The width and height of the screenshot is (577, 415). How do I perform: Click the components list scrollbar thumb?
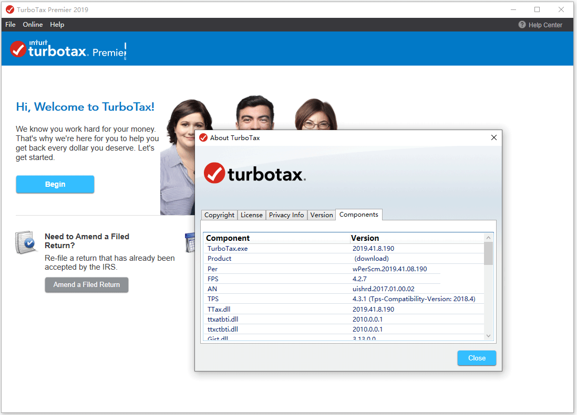tap(488, 253)
